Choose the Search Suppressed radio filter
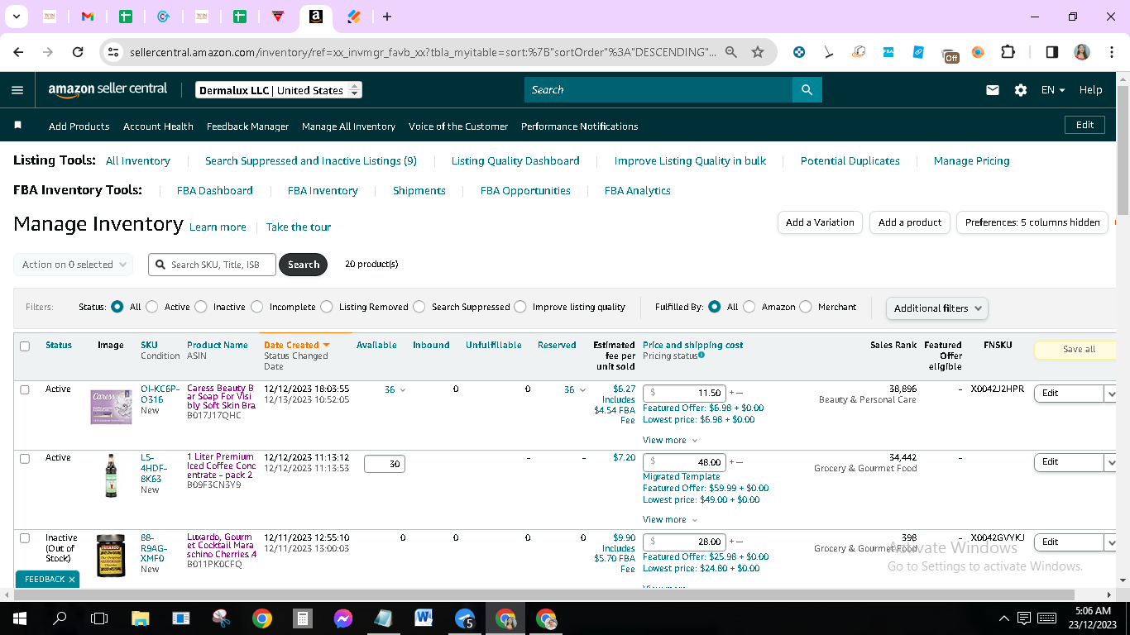Image resolution: width=1130 pixels, height=635 pixels. (419, 307)
